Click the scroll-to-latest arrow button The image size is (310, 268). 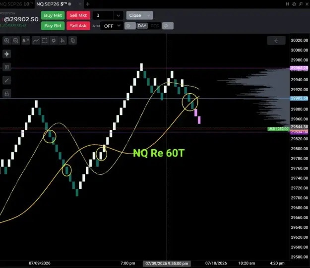[x=276, y=41]
